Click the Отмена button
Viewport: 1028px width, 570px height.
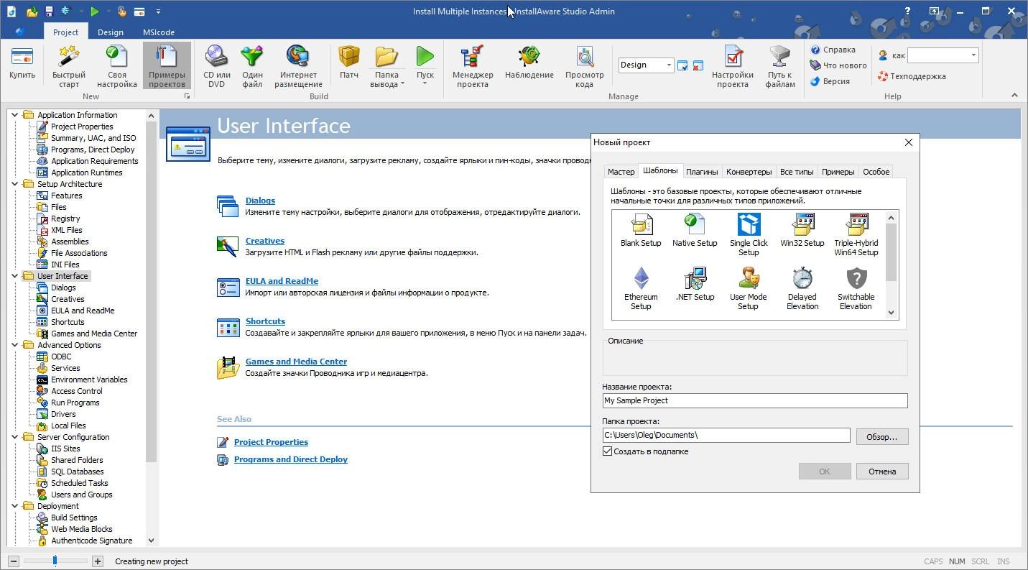882,472
